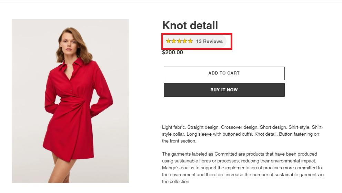
Task: Select the fifth last rating star
Action: coord(190,41)
